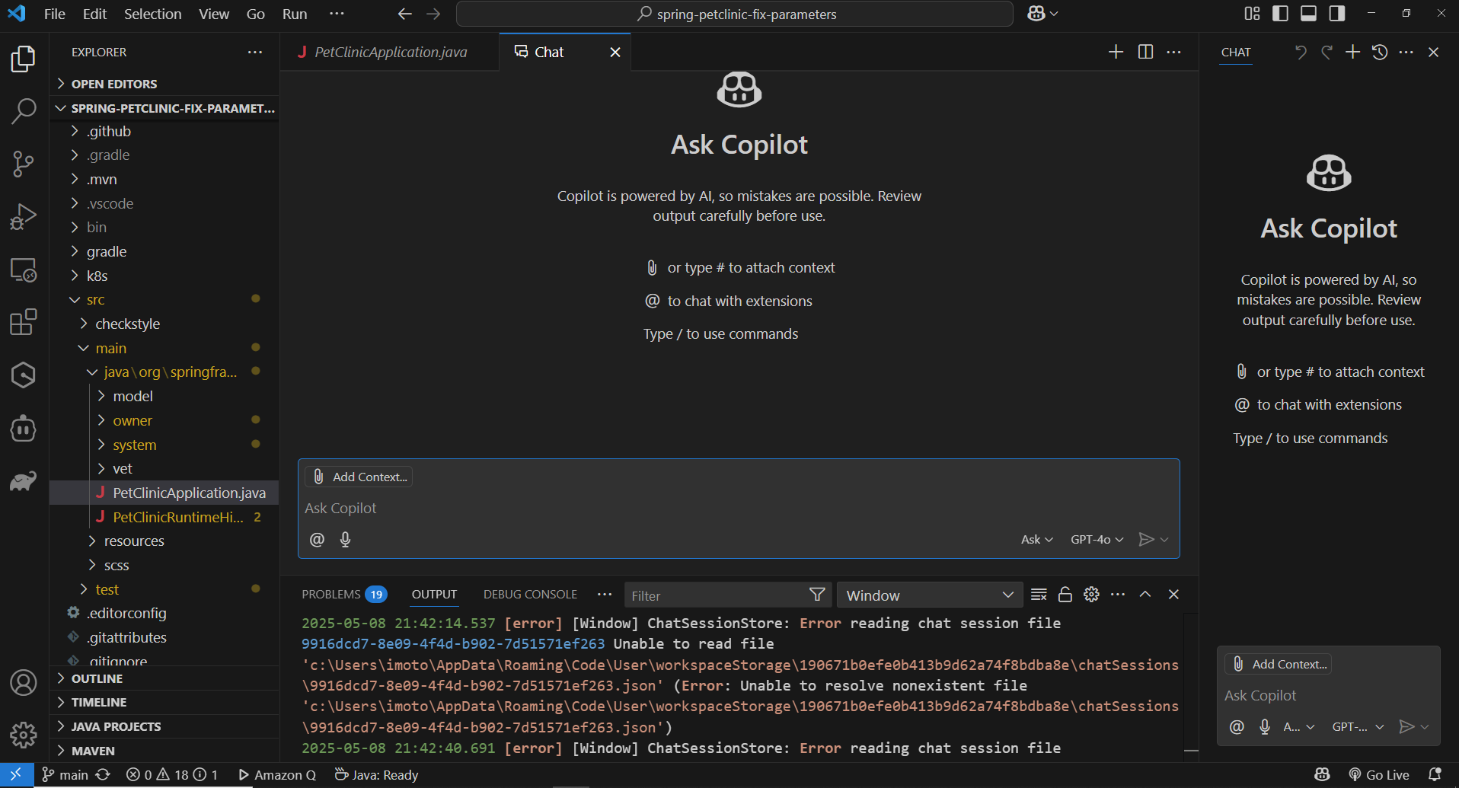Switch to PetClinicApplication.java editor tab
Viewport: 1459px width, 788px height.
tap(390, 52)
